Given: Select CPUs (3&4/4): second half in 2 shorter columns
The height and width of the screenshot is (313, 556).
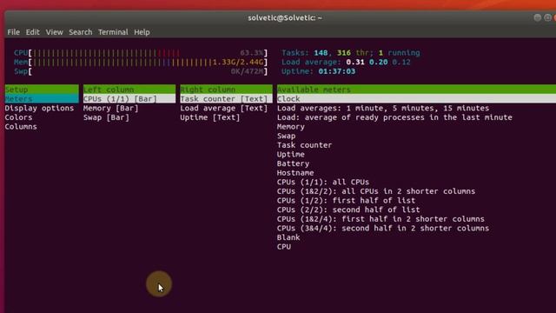Looking at the screenshot, I should pos(383,228).
